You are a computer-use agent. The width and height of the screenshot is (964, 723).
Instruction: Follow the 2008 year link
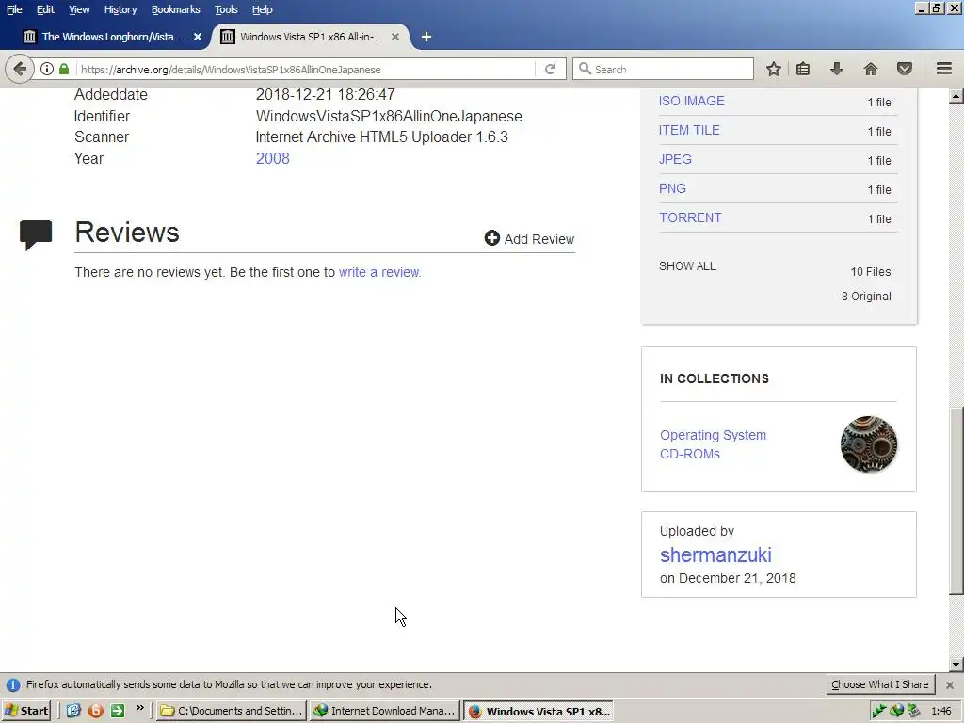pos(272,158)
